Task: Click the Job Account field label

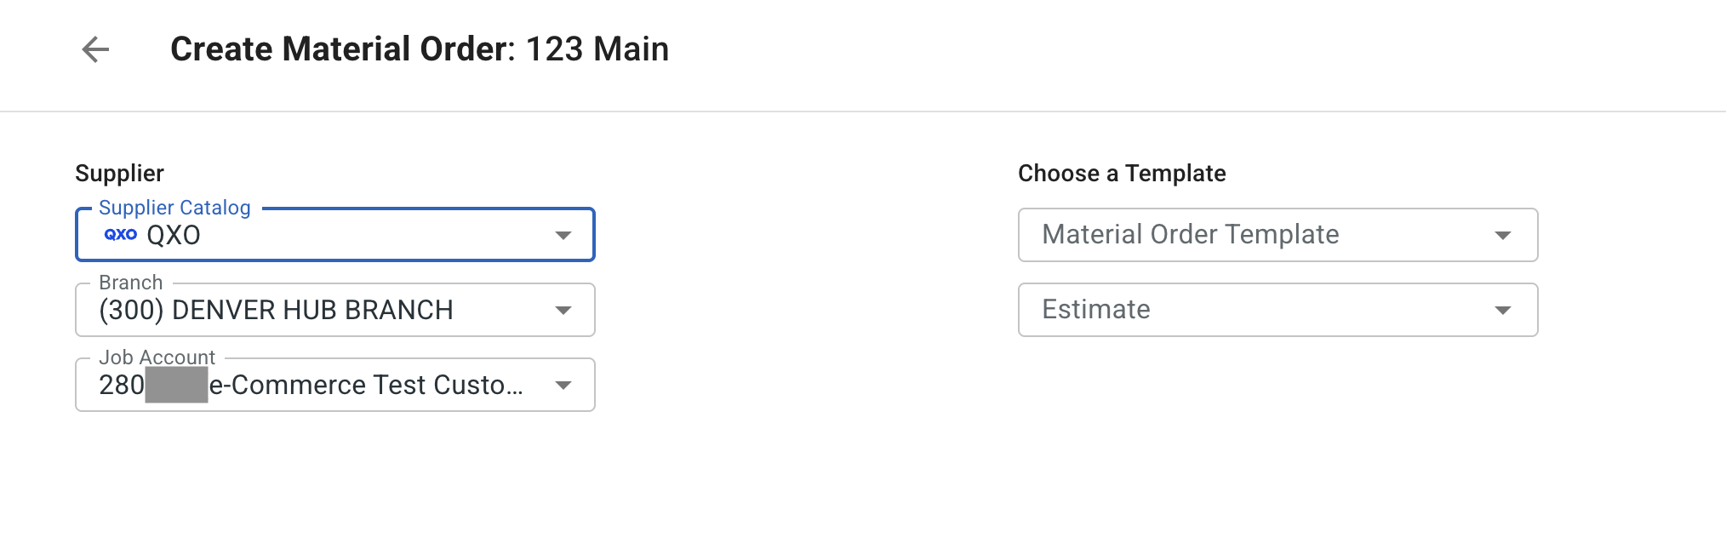Action: [157, 357]
